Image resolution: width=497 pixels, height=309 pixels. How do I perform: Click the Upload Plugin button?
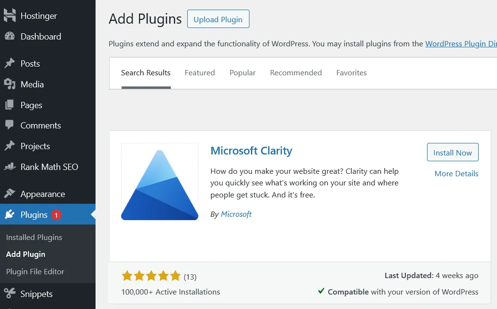tap(218, 19)
